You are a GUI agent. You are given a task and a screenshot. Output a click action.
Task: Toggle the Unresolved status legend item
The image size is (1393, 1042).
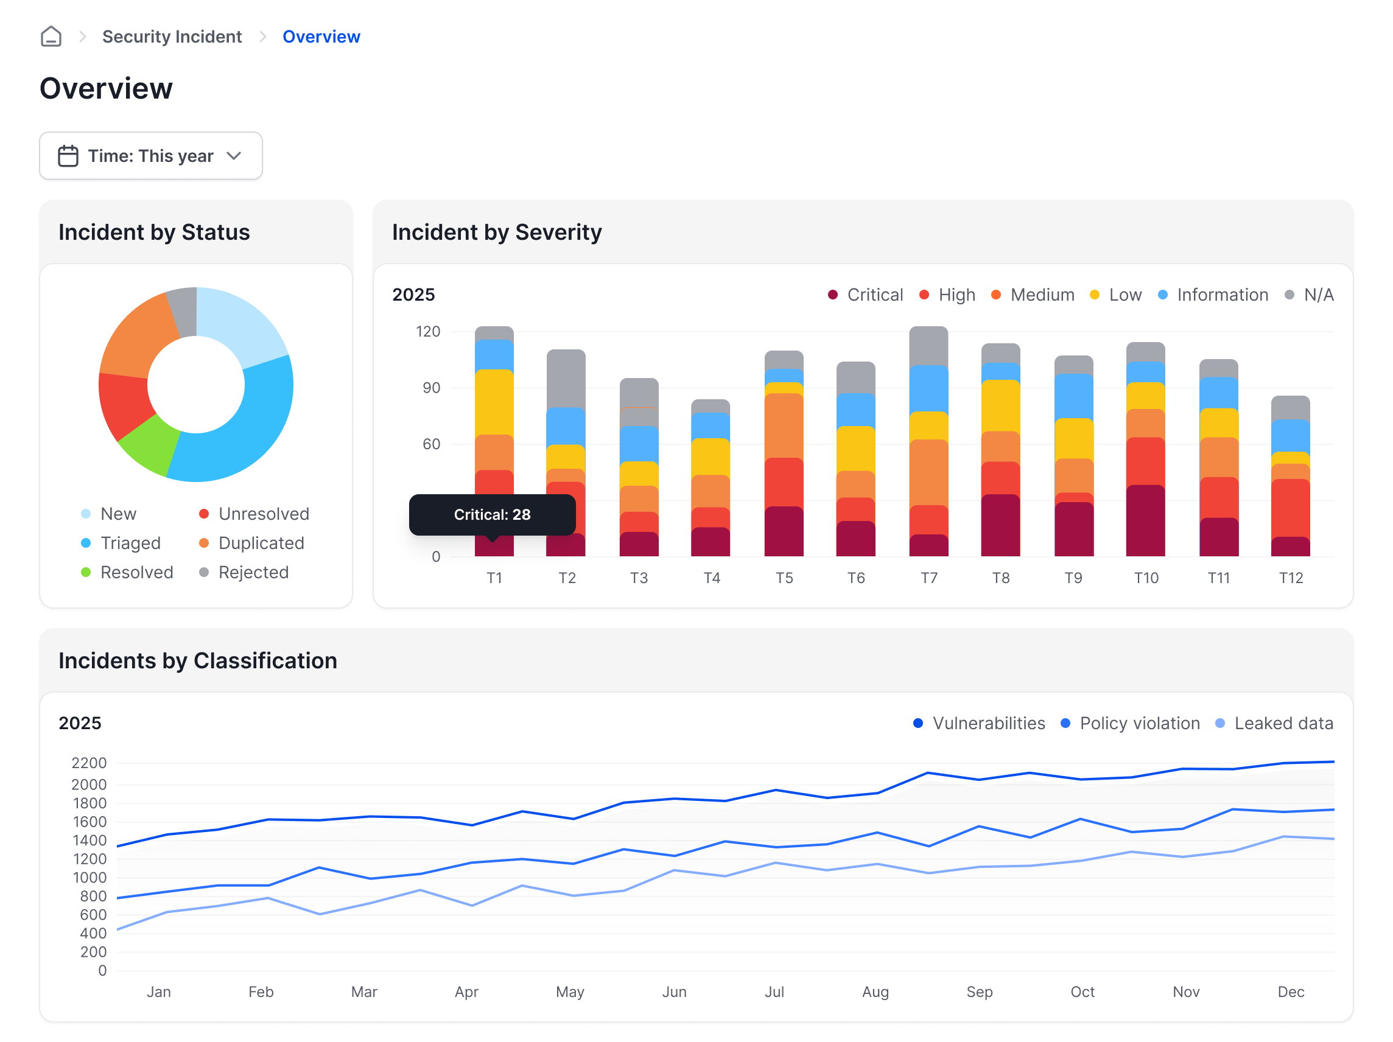pyautogui.click(x=263, y=514)
